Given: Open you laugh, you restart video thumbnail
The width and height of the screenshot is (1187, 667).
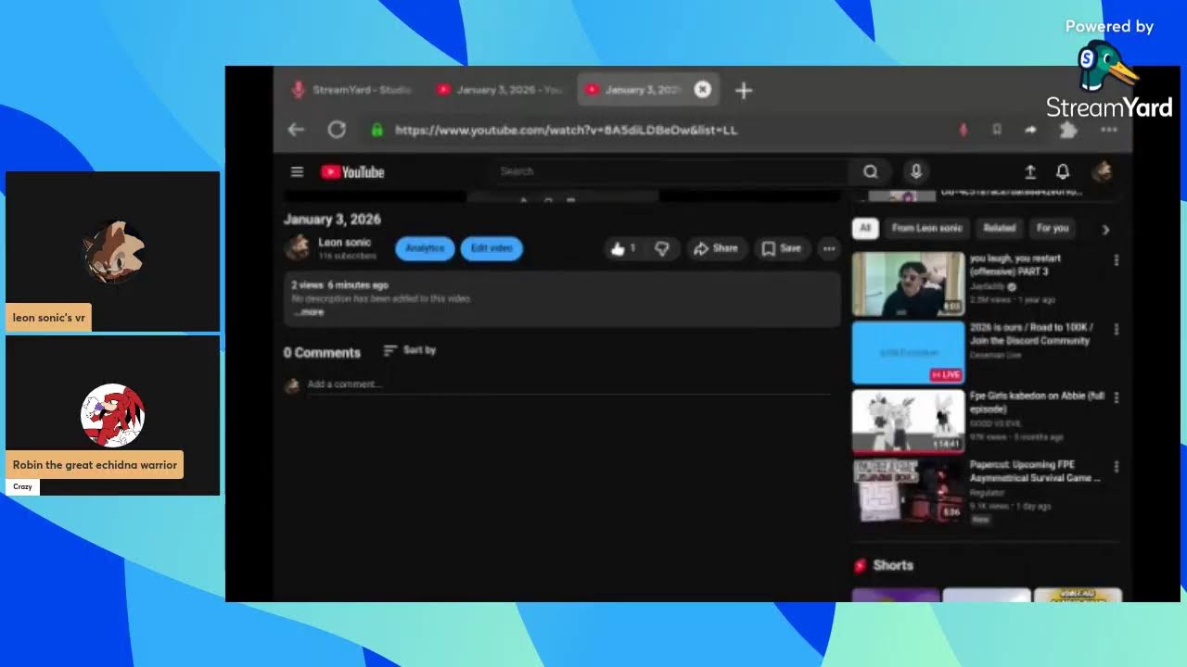Looking at the screenshot, I should coord(908,283).
